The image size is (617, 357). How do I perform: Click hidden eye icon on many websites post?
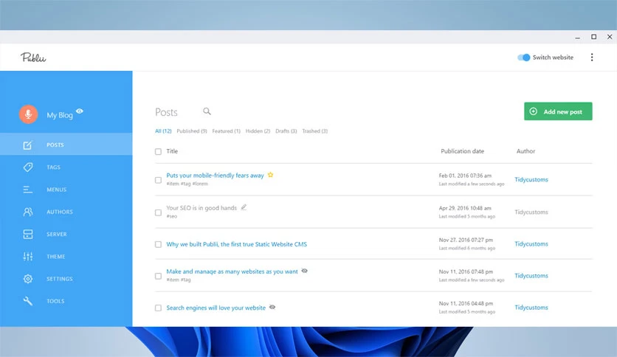[x=304, y=271]
